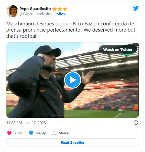145x152 pixels.
Task: Open the 11:22 PM Jan 27, 2023 timestamp
Action: tap(26, 123)
